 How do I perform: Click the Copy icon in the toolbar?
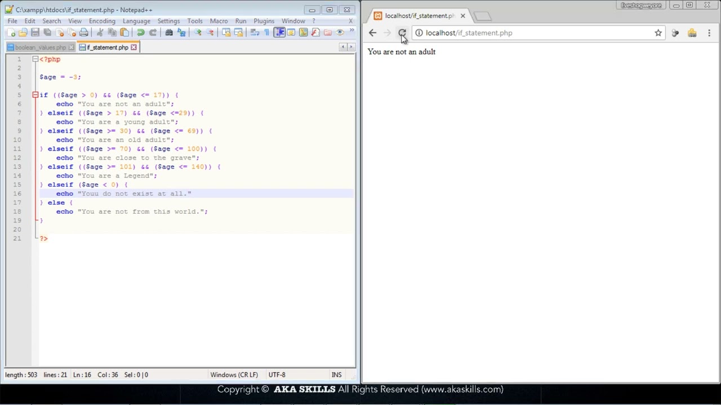[112, 33]
